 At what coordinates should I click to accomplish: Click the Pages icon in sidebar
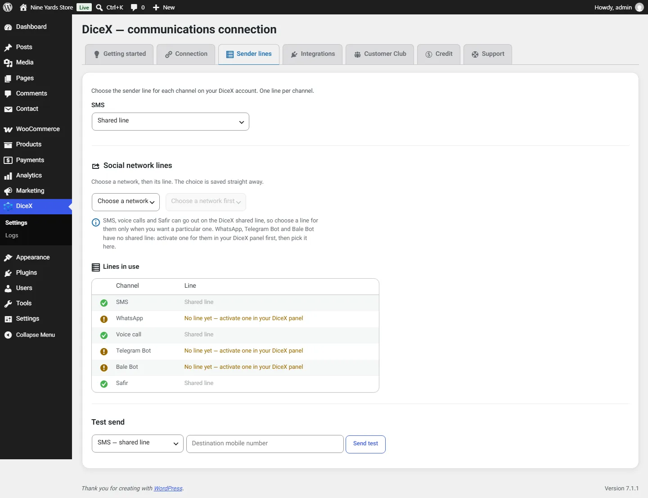(x=8, y=78)
